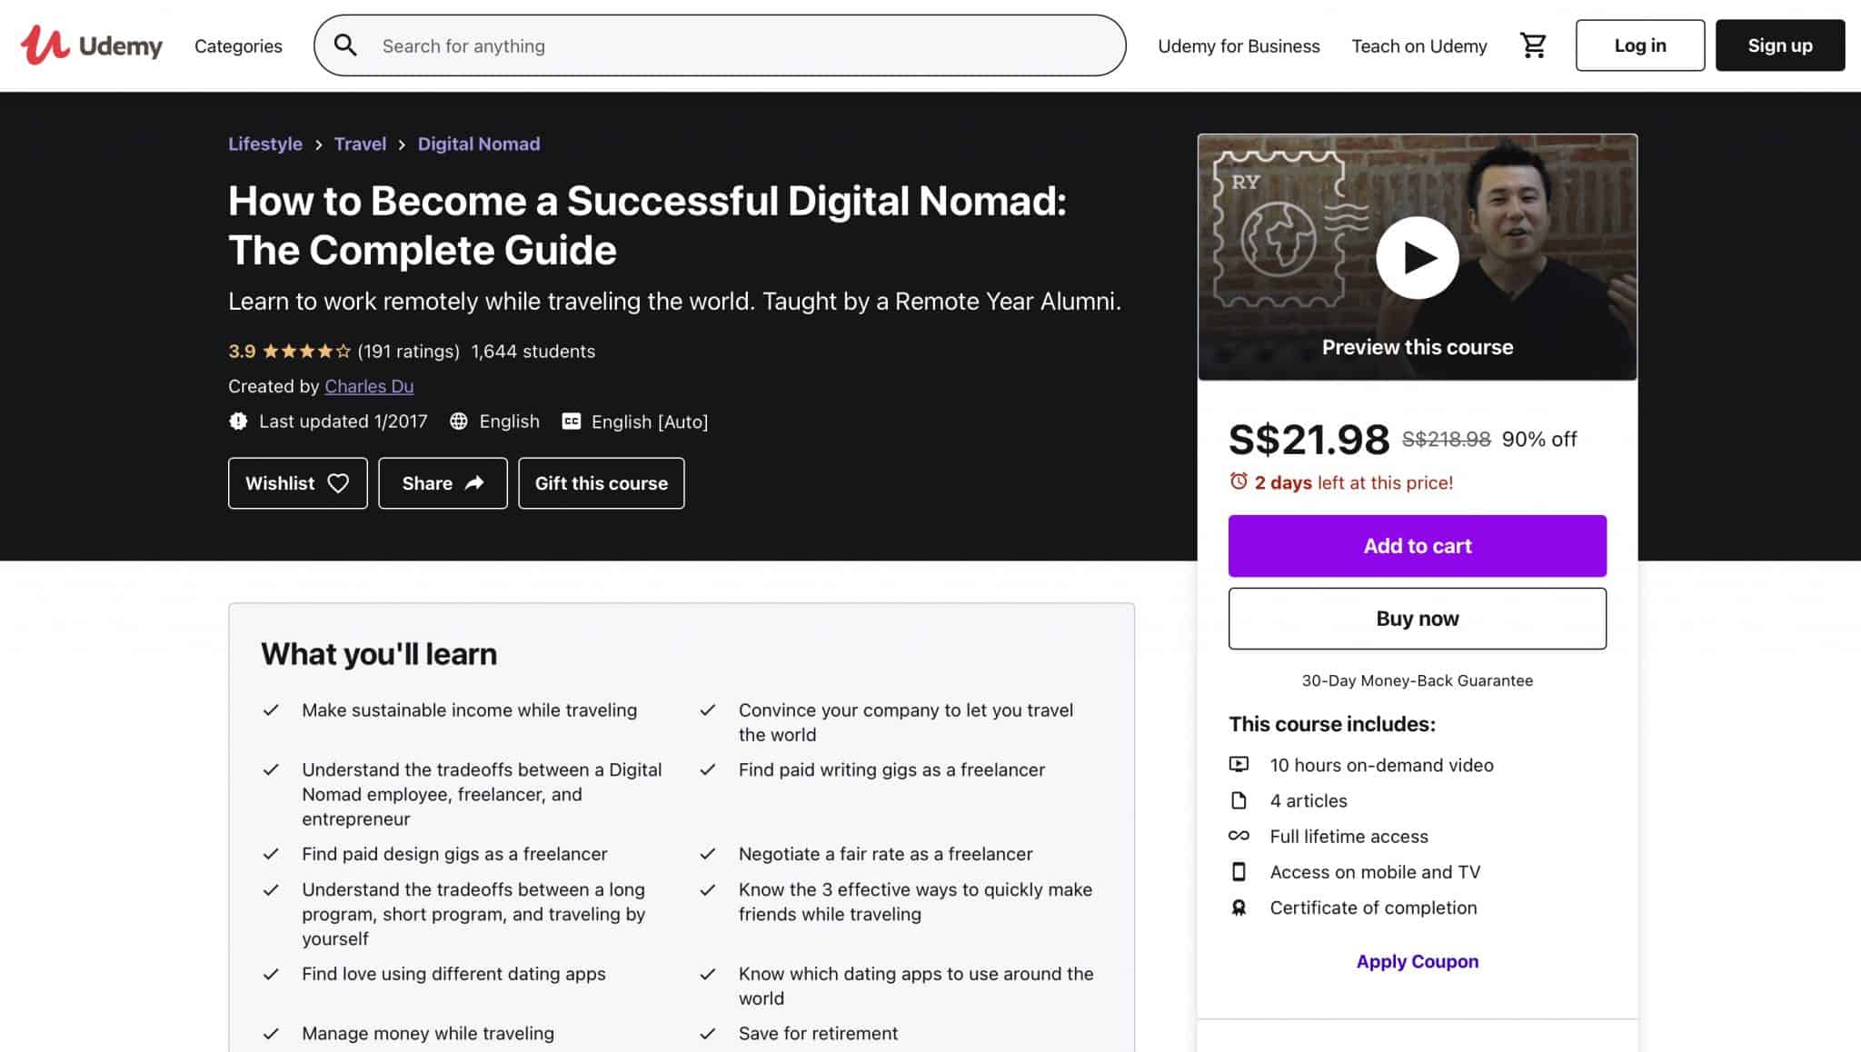Screen dimensions: 1861x1052
Task: Click Gift this course
Action: (x=601, y=483)
